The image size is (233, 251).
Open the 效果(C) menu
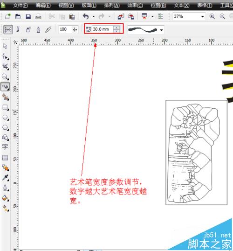pyautogui.click(x=135, y=6)
